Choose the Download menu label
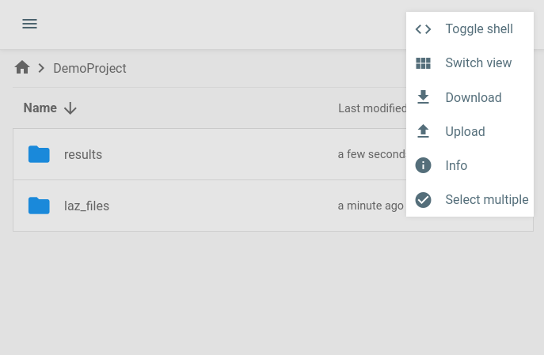This screenshot has height=355, width=544. 474,97
